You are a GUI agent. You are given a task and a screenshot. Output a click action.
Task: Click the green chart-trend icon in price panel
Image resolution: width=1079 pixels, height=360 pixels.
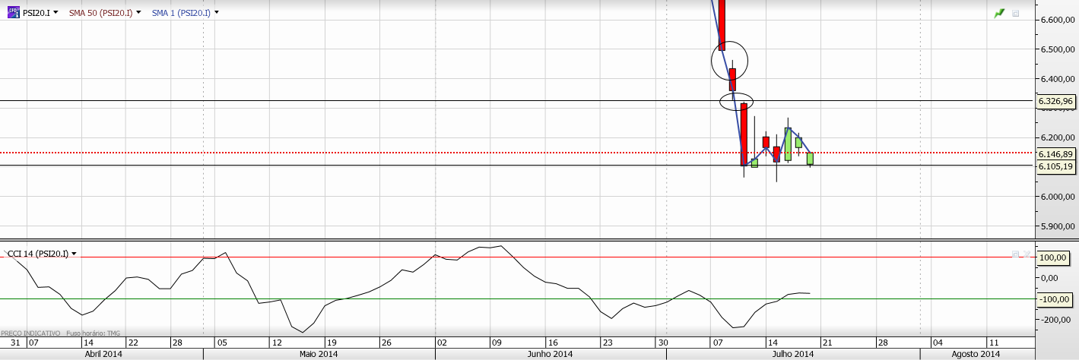pyautogui.click(x=999, y=14)
